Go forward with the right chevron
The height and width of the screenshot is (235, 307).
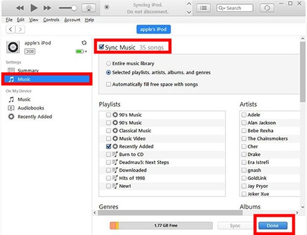pyautogui.click(x=20, y=29)
